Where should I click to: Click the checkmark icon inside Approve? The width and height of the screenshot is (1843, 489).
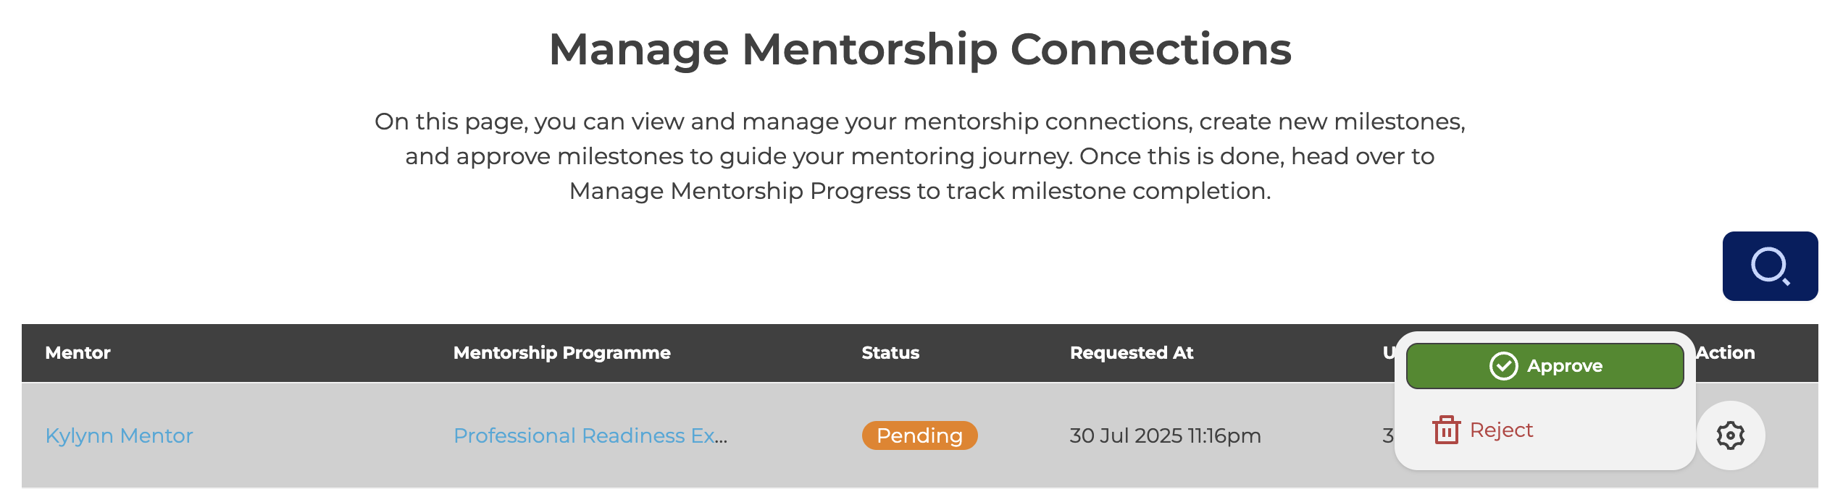coord(1503,366)
